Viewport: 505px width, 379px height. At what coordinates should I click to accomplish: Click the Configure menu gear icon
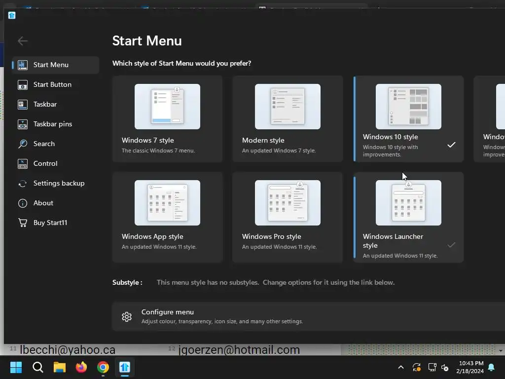[x=127, y=316]
